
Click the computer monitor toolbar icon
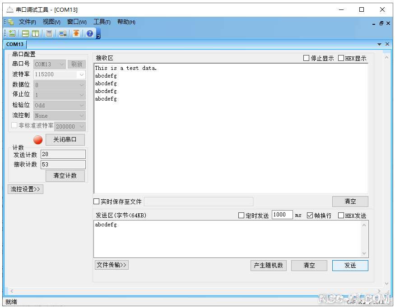click(x=62, y=33)
